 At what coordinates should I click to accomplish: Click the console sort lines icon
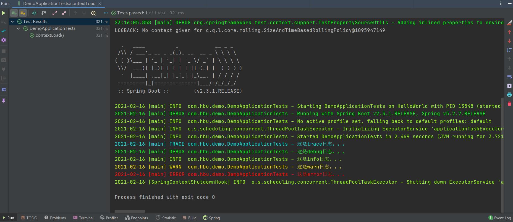click(509, 50)
